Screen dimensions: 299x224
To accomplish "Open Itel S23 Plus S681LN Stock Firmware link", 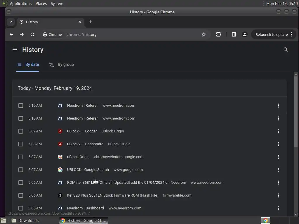I will pyautogui.click(x=113, y=195).
